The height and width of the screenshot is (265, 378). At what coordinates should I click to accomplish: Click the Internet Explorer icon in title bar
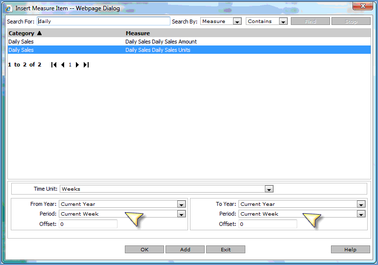(x=8, y=8)
